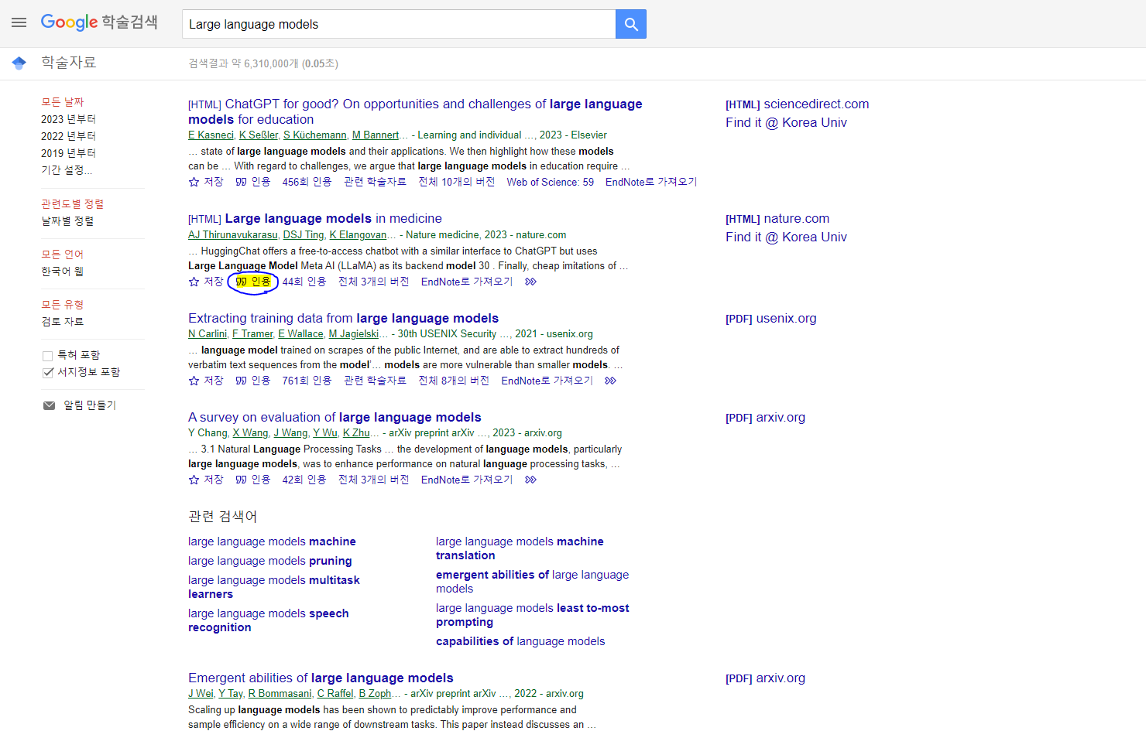The image size is (1146, 731).
Task: Open 전체 8개의 버전 link
Action: pyautogui.click(x=454, y=381)
